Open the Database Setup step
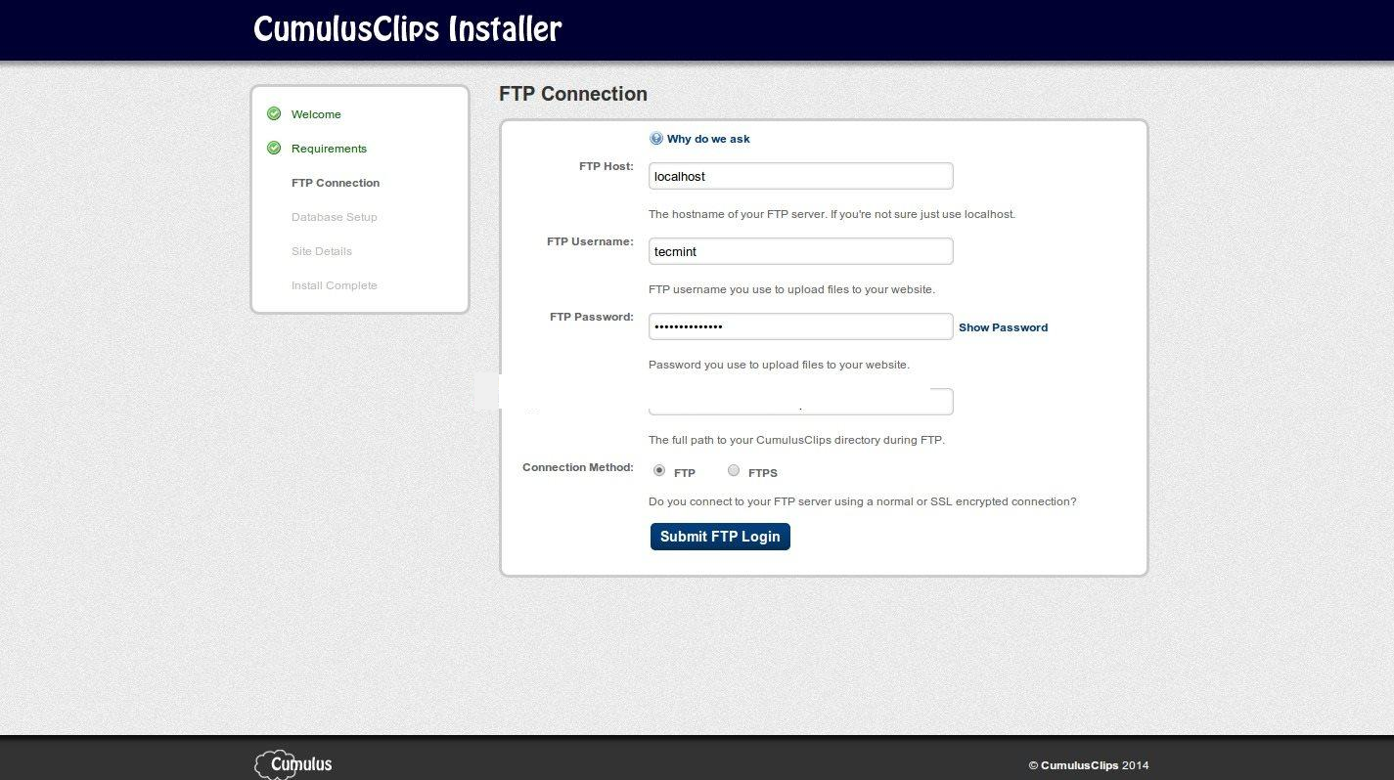Image resolution: width=1394 pixels, height=780 pixels. tap(334, 217)
